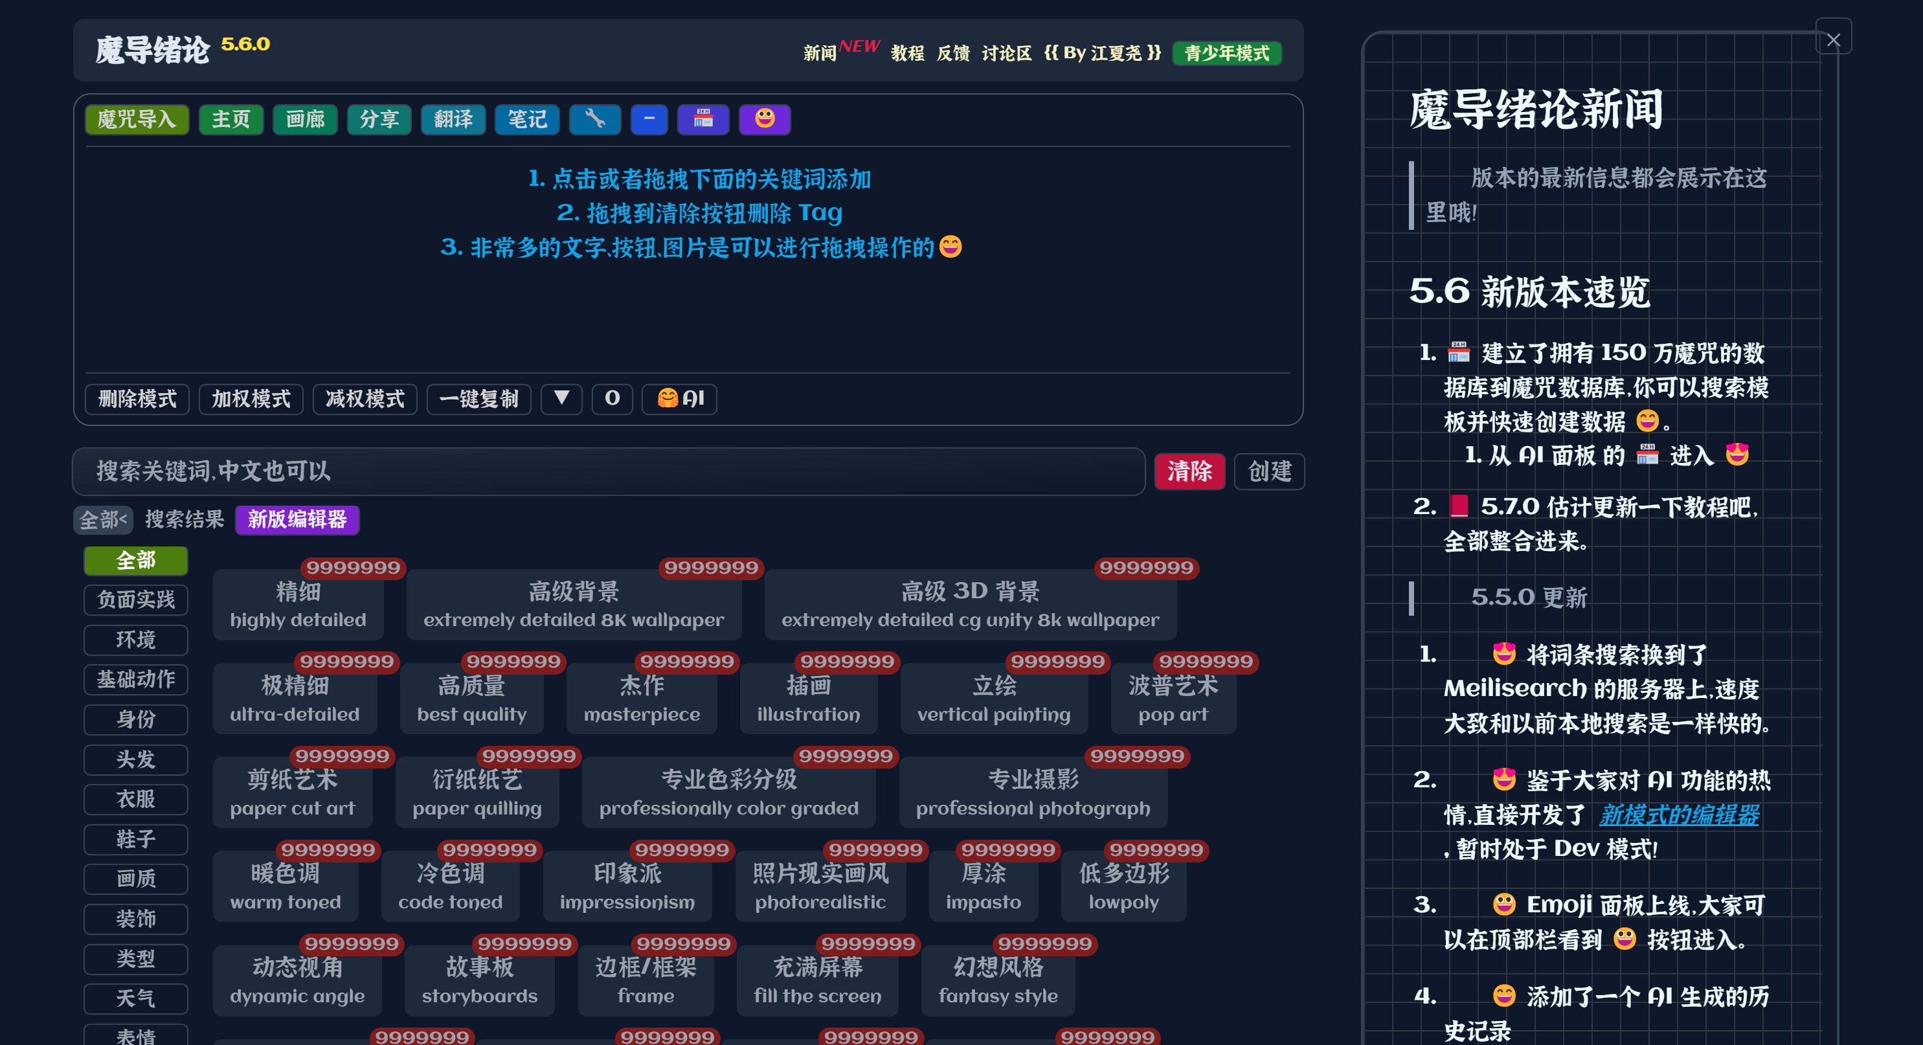
Task: Select 身份 category
Action: click(x=136, y=721)
